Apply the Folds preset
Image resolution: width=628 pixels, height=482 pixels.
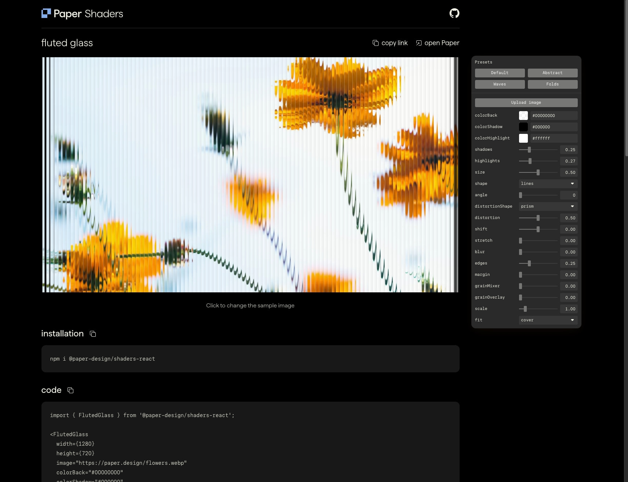click(x=552, y=84)
